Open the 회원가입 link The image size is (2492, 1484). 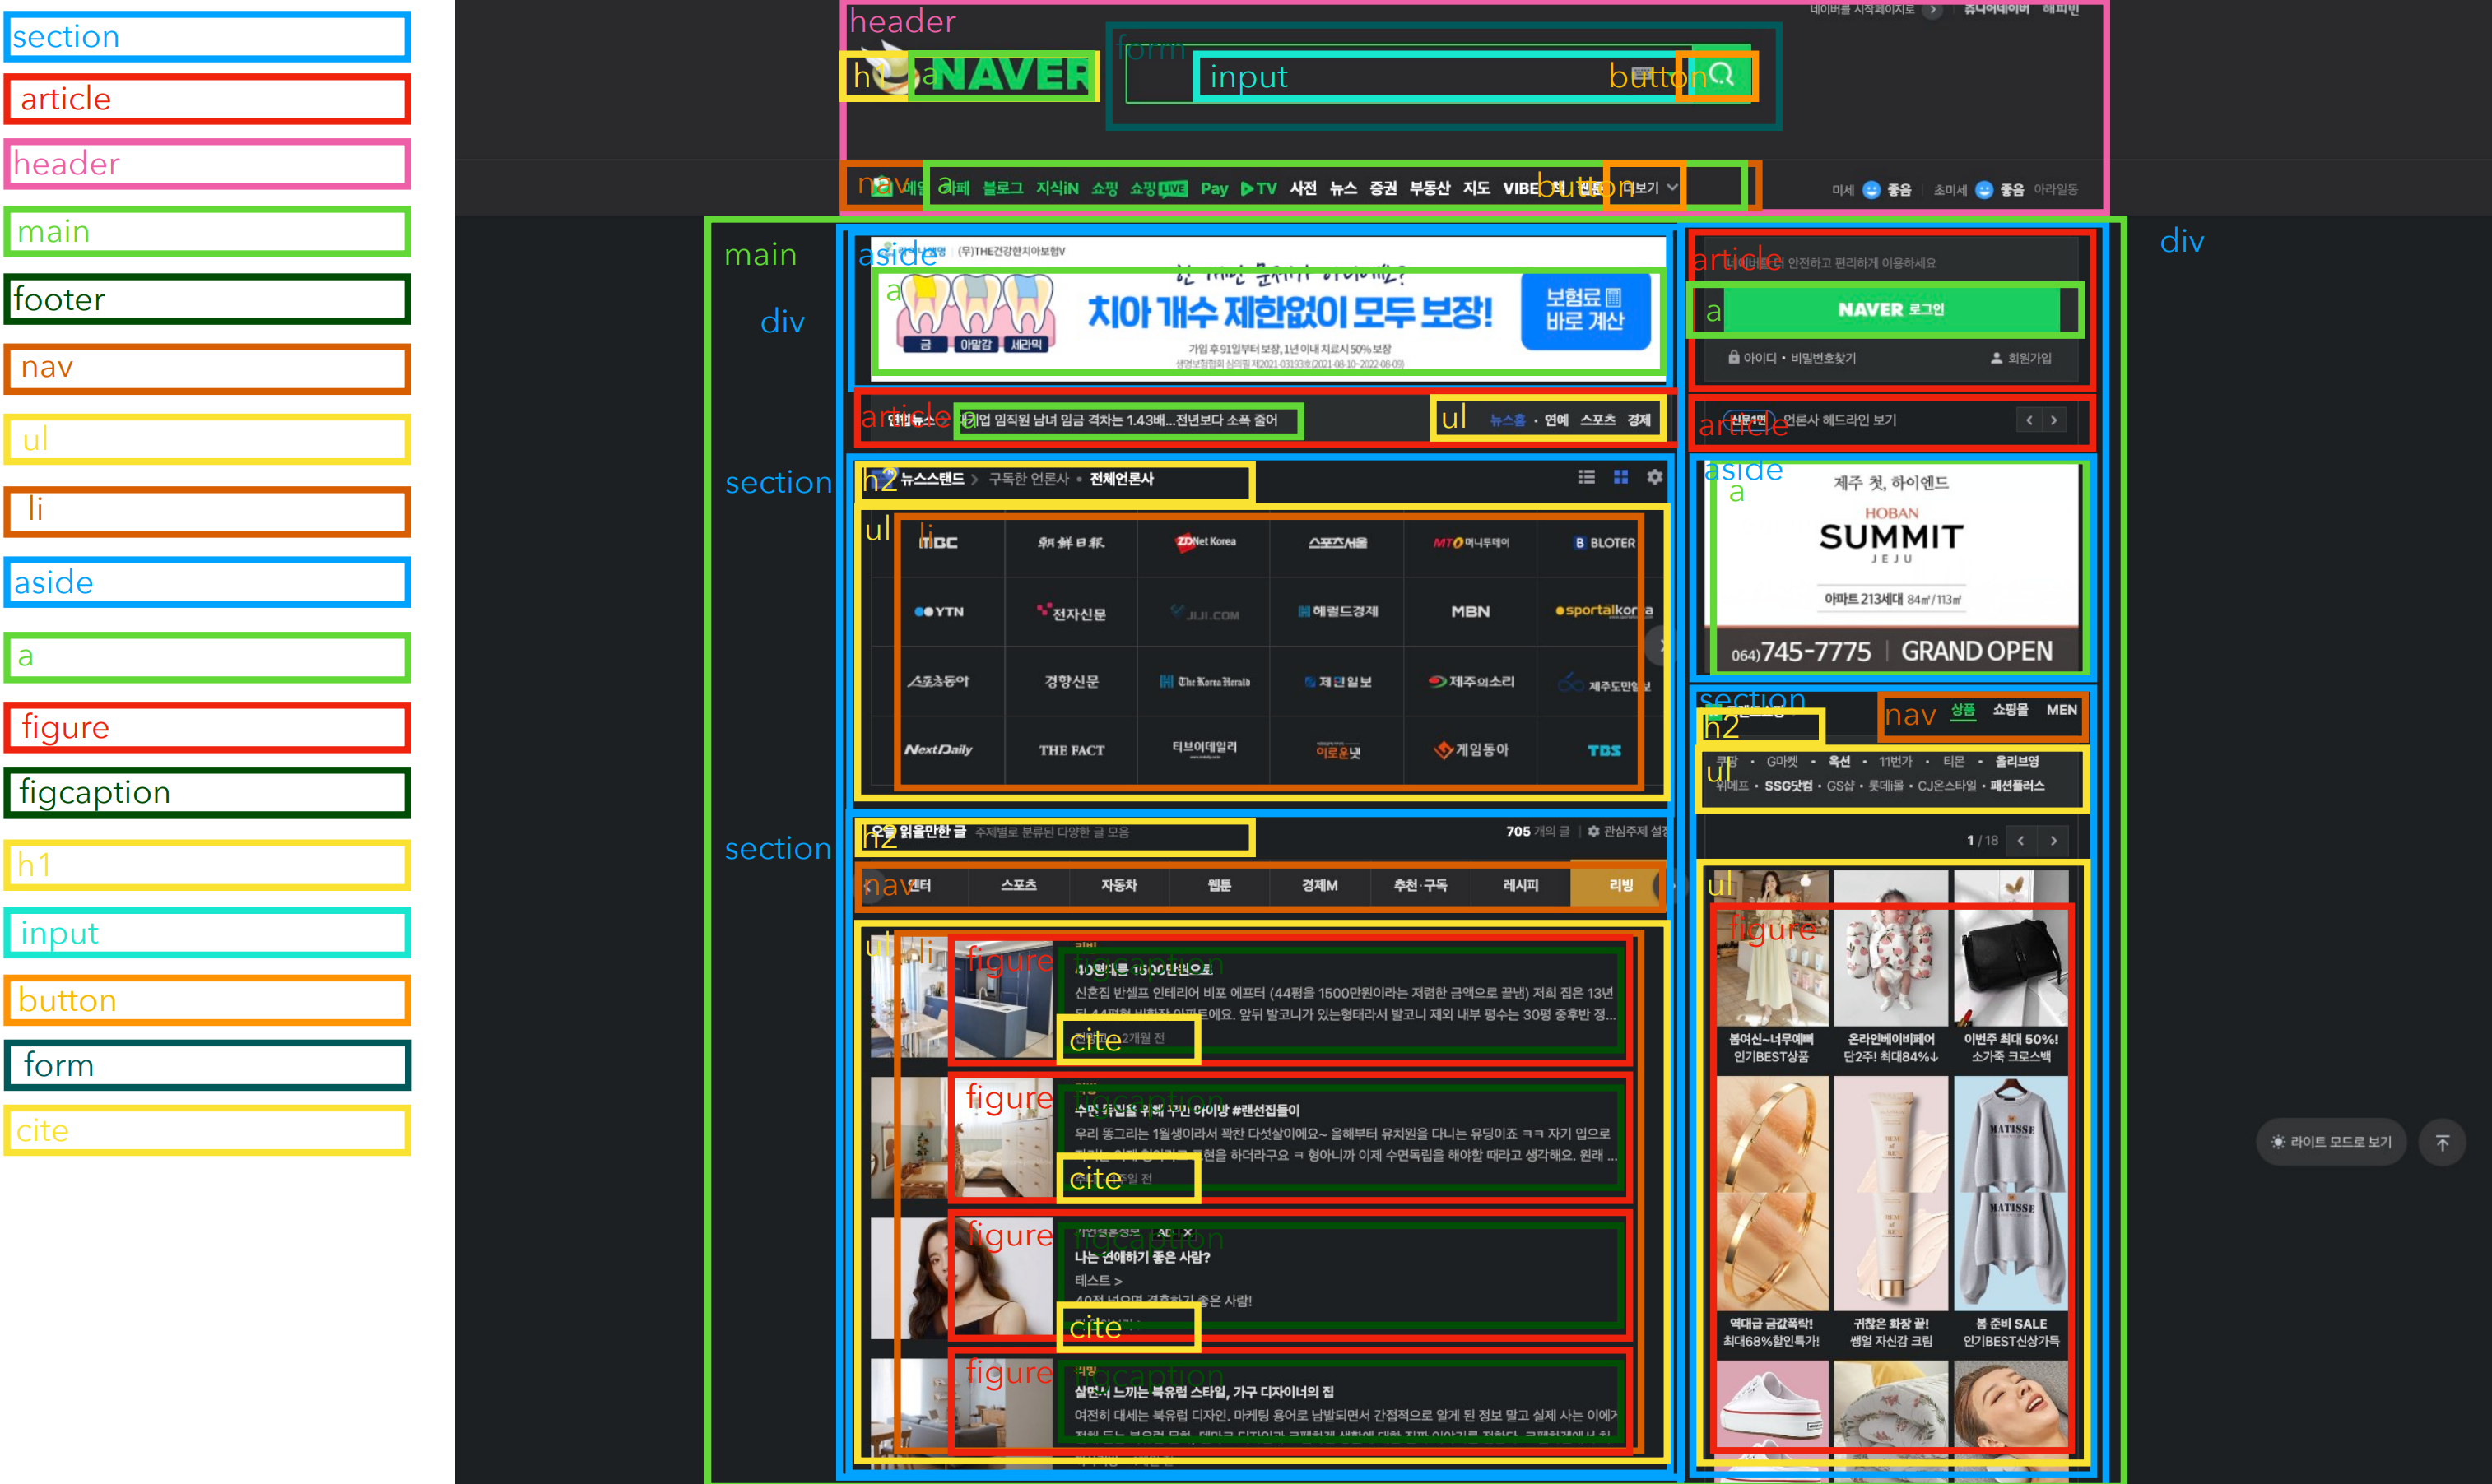pyautogui.click(x=2028, y=358)
